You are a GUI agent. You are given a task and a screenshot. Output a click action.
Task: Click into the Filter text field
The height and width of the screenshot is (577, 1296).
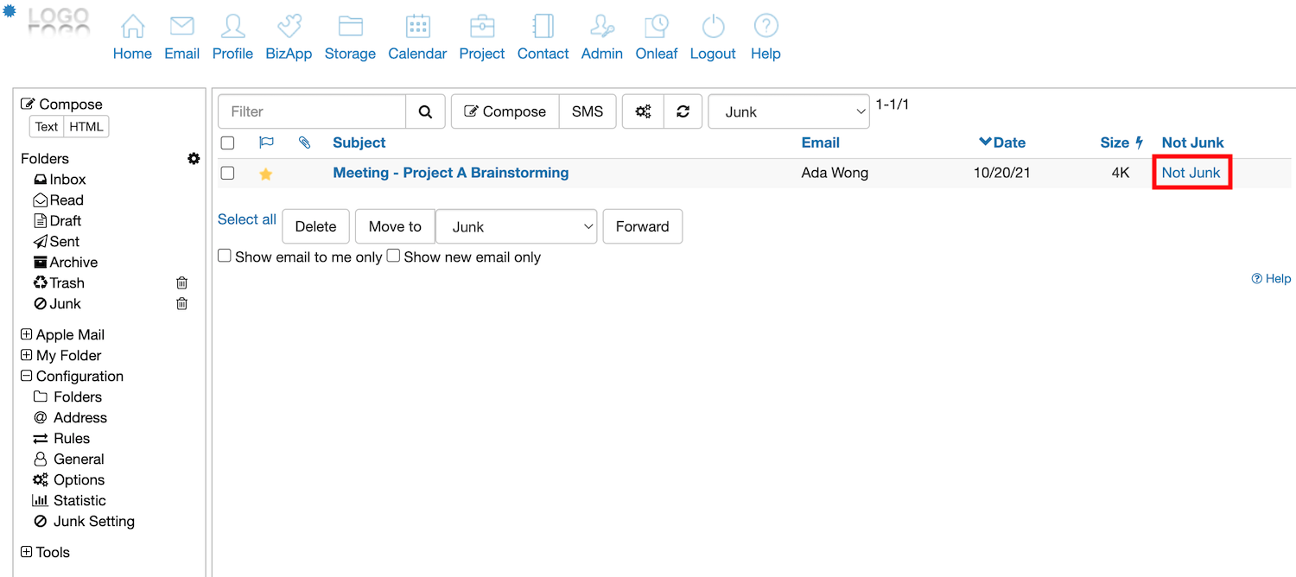click(312, 111)
